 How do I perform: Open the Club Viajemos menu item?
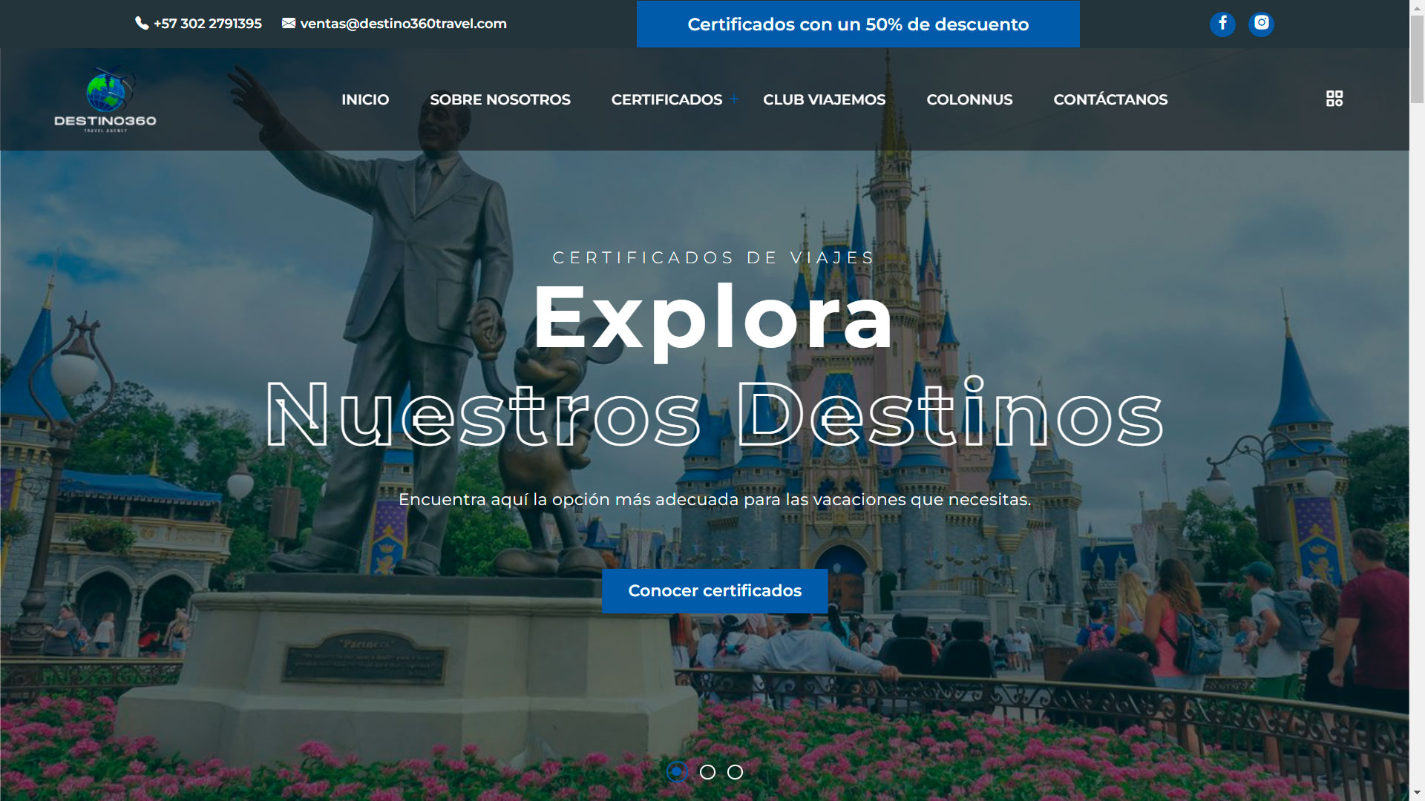point(825,99)
